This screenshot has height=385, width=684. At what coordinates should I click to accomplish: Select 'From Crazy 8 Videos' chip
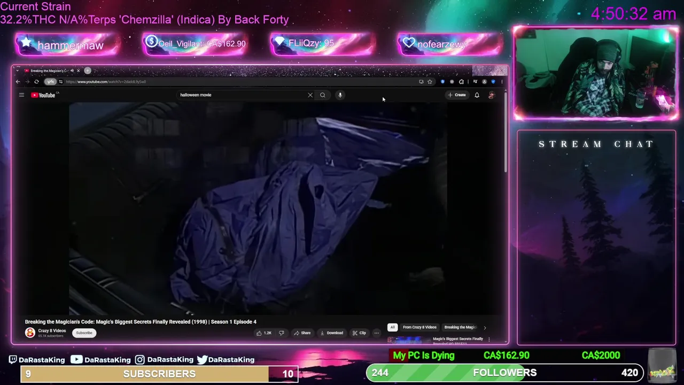point(419,327)
